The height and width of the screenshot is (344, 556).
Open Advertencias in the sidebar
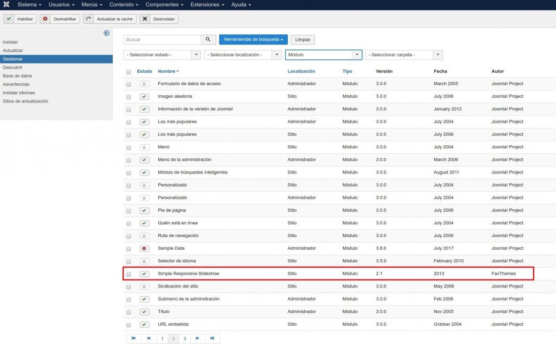[16, 84]
